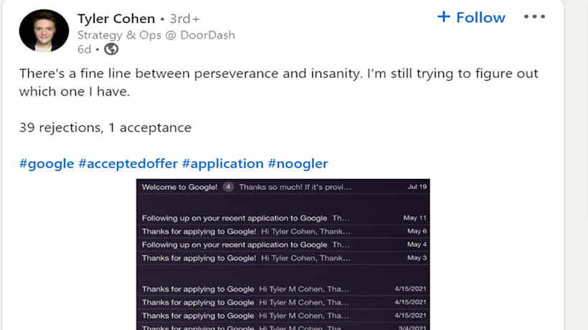Open the Welcome to Google! email row
588x330 pixels.
pyautogui.click(x=283, y=187)
